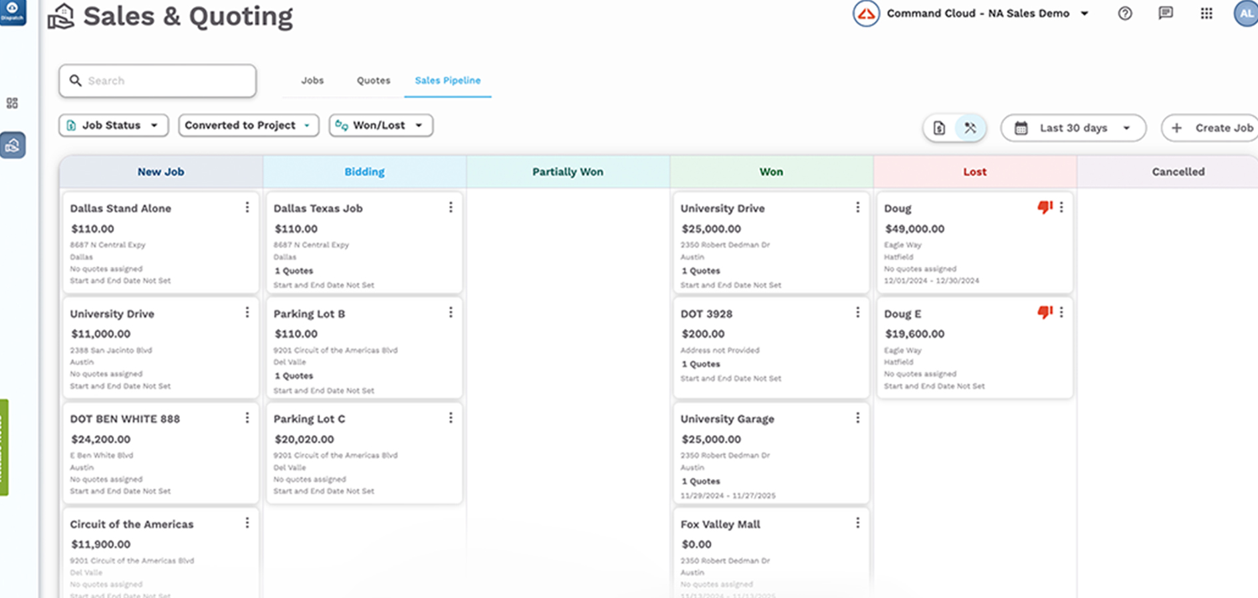
Task: Expand the Job Status filter dropdown
Action: click(x=114, y=125)
